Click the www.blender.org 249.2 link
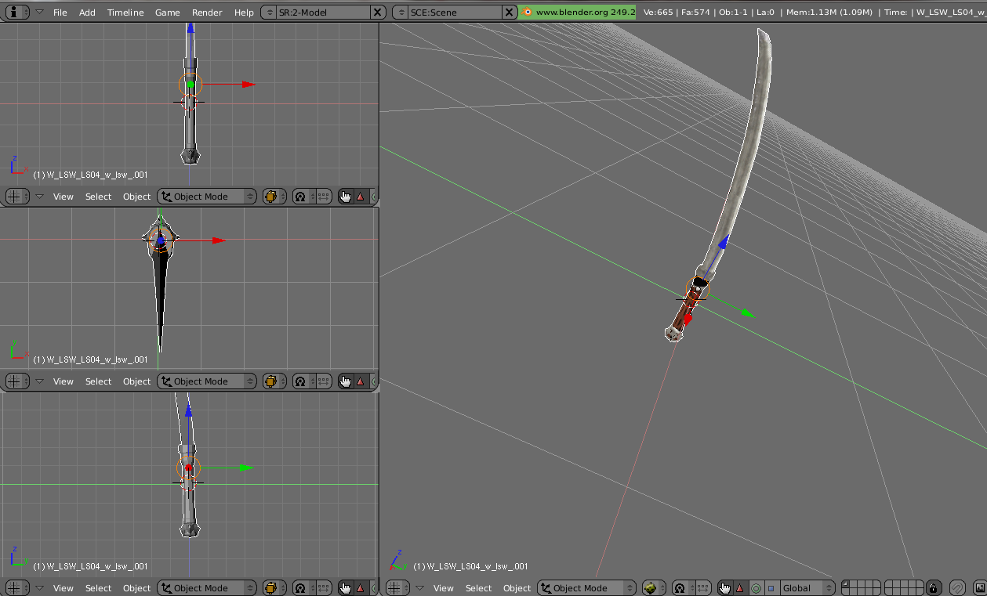This screenshot has width=987, height=596. click(x=584, y=13)
